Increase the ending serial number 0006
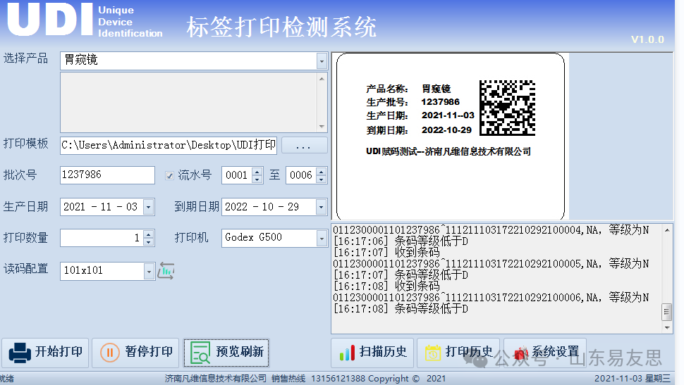Screen dimensions: 684x385 (322, 171)
